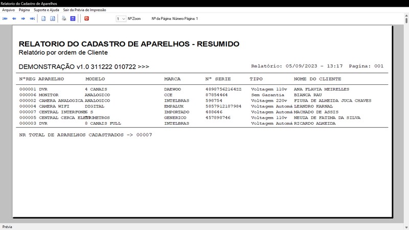Go to the first page arrow icon
This screenshot has height=230, width=409.
pos(5,18)
